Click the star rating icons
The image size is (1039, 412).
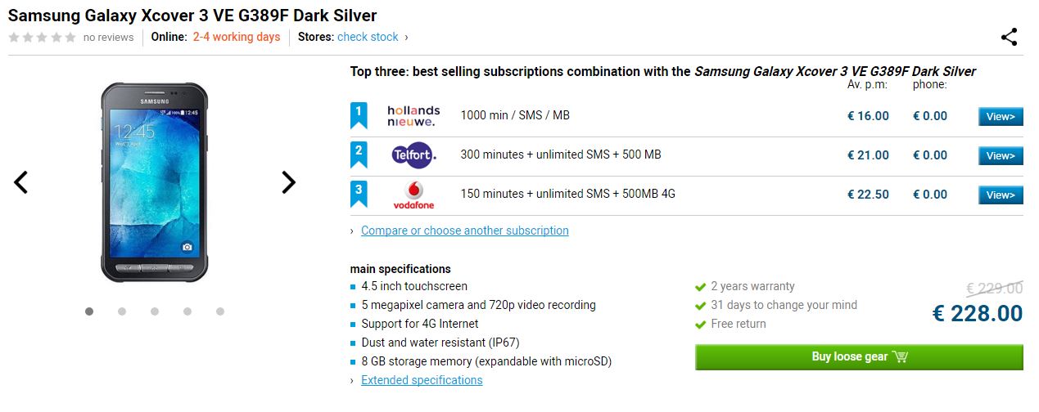[x=42, y=38]
